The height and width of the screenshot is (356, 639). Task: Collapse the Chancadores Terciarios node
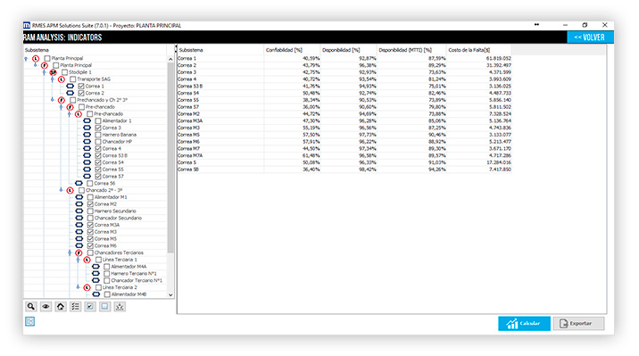pyautogui.click(x=70, y=253)
